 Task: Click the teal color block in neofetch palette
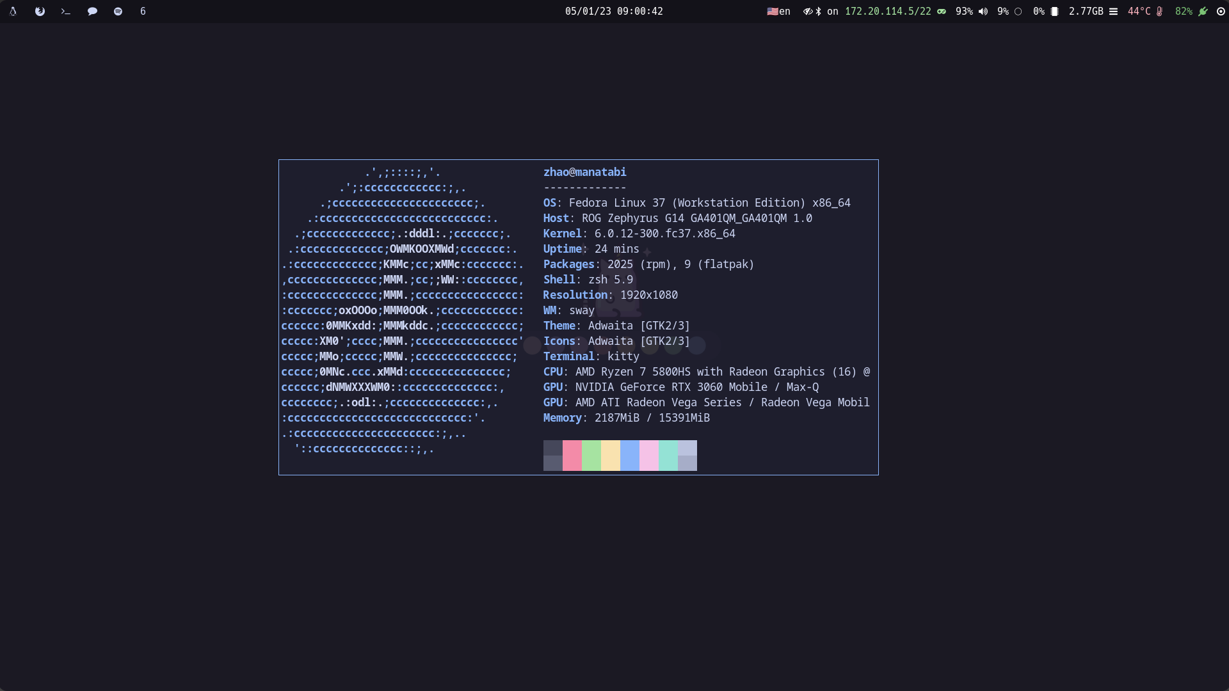point(668,456)
